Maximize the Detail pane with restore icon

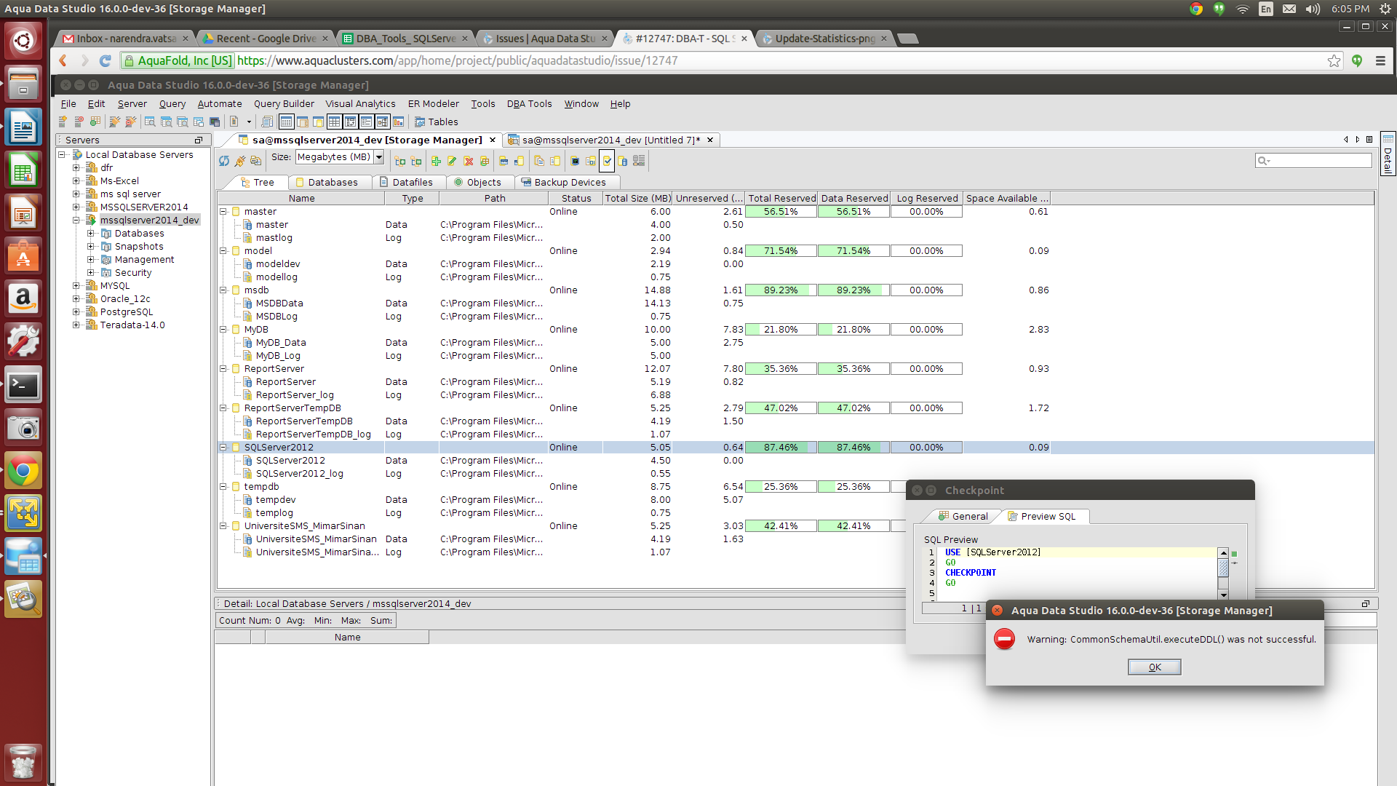point(1366,603)
